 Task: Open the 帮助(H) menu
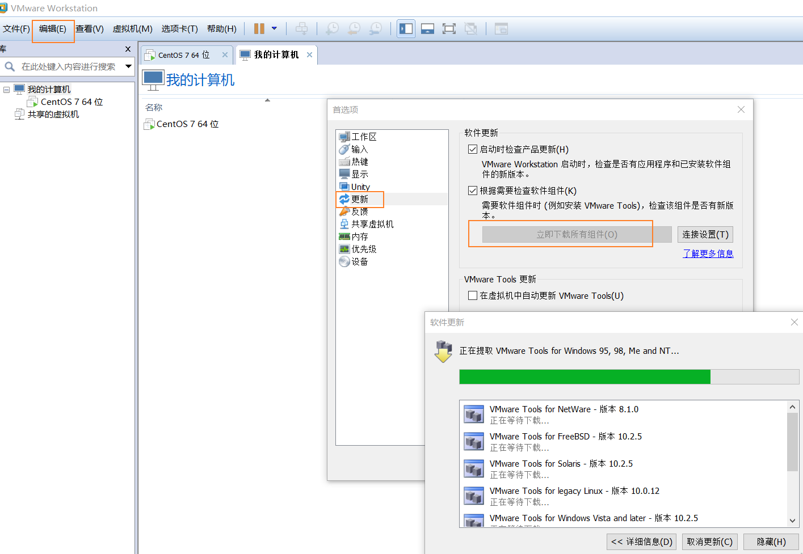pos(222,29)
